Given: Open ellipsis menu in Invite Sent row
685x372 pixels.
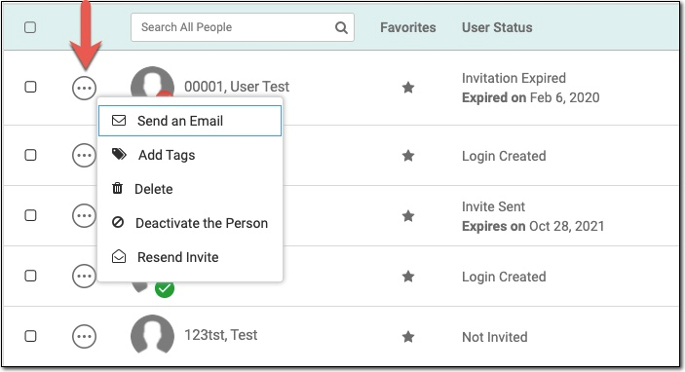Looking at the screenshot, I should pyautogui.click(x=84, y=215).
